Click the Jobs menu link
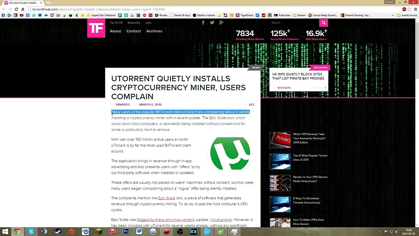This screenshot has width=419, height=236. coord(148,23)
